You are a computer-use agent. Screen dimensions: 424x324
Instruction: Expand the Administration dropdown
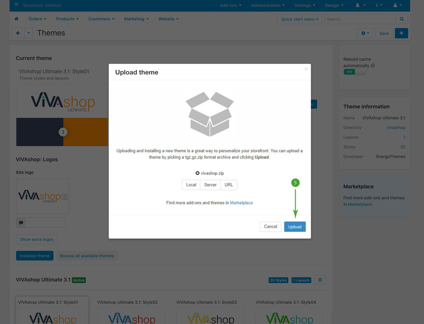(268, 5)
